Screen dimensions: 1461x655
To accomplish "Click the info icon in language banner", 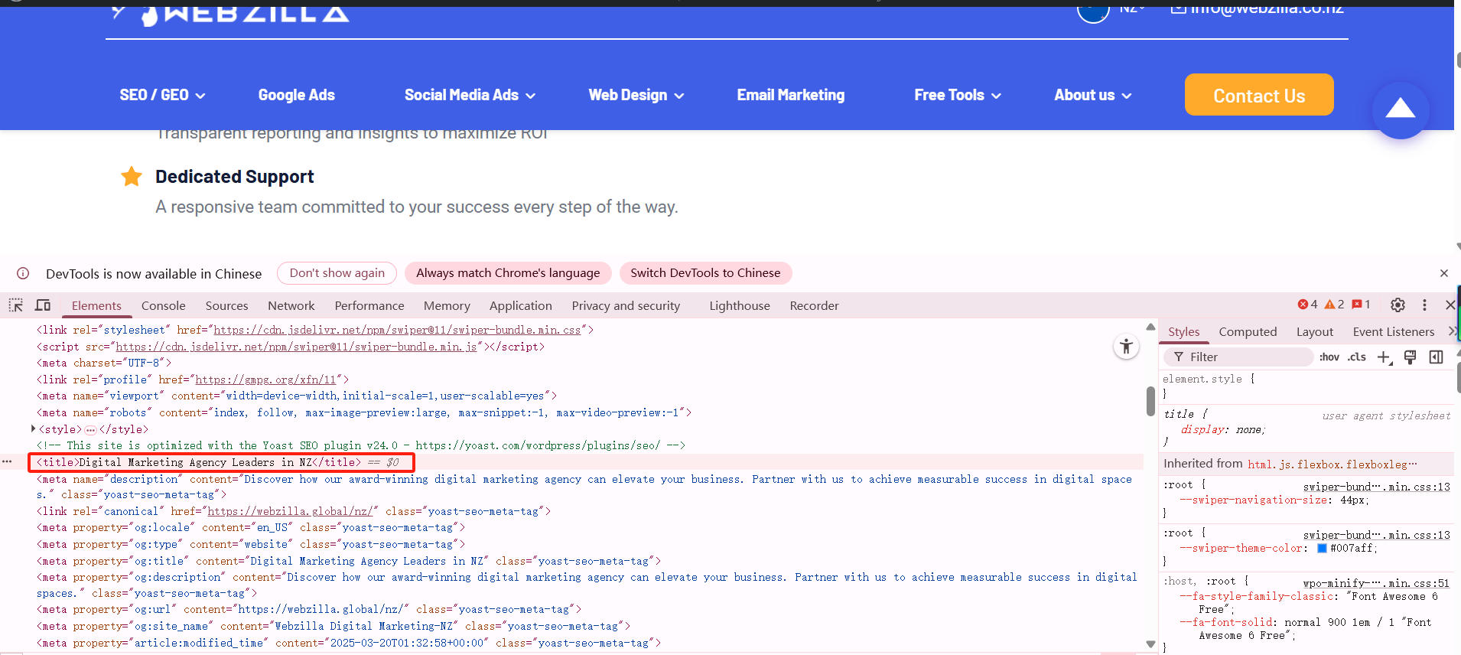I will point(23,273).
